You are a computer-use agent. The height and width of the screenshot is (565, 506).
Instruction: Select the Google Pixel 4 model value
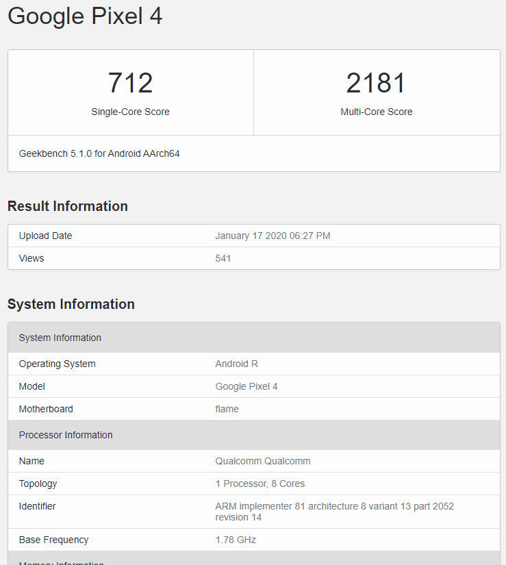246,386
